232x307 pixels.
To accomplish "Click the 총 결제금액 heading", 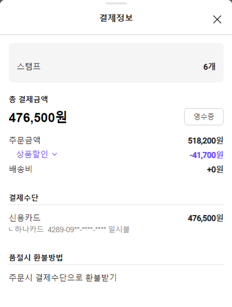I will 28,100.
